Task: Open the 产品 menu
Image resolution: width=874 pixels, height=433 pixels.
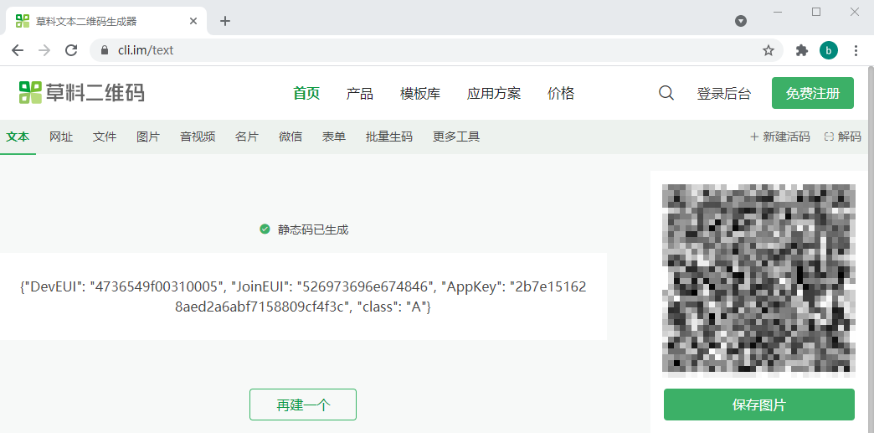Action: point(360,93)
